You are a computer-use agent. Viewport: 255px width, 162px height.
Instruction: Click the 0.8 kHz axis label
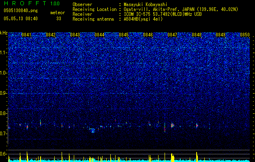(3, 113)
